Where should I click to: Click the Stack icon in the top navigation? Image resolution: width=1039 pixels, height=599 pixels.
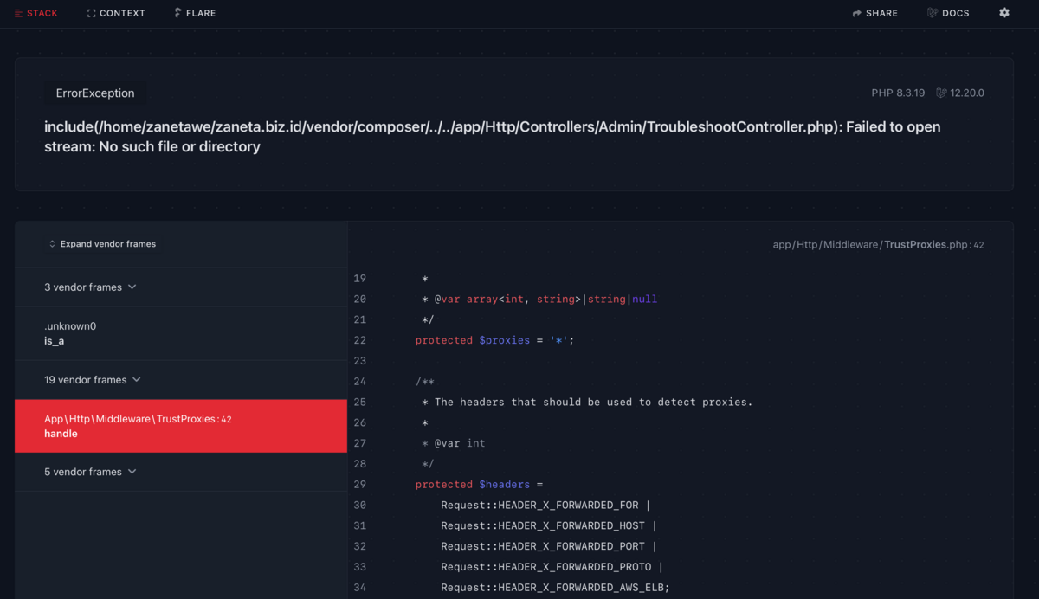[19, 13]
